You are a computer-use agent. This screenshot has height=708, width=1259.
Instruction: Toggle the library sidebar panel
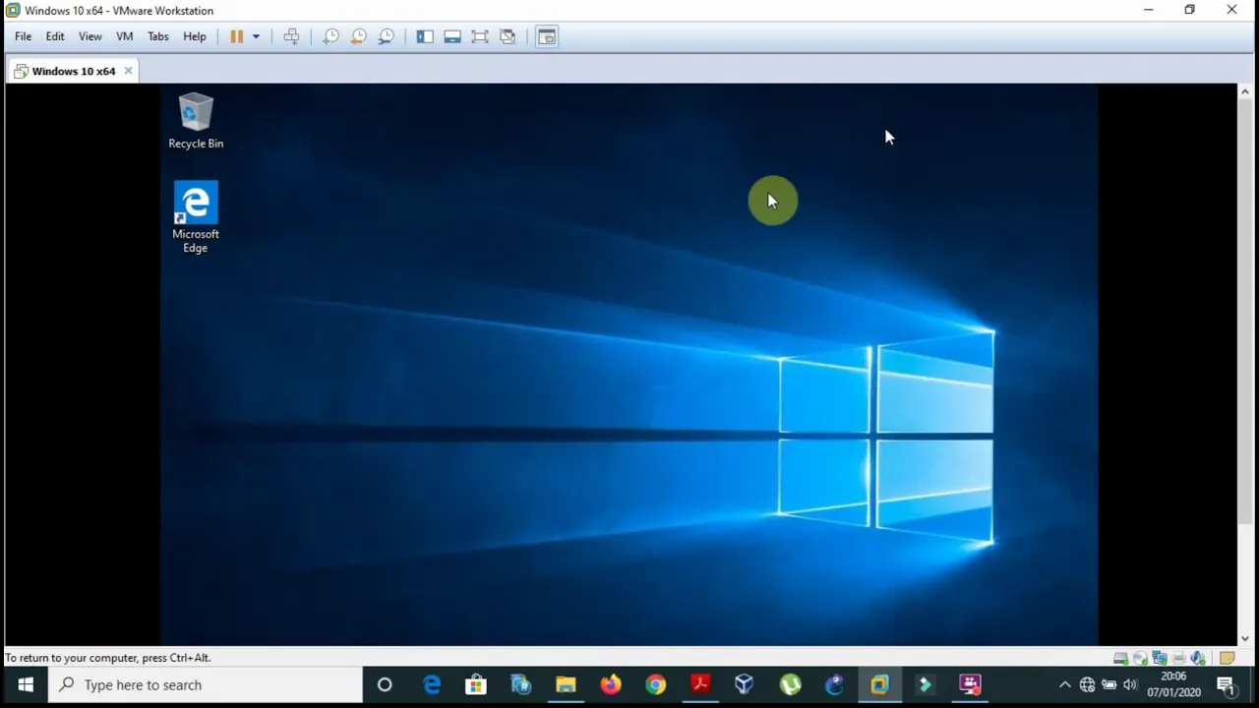(425, 36)
